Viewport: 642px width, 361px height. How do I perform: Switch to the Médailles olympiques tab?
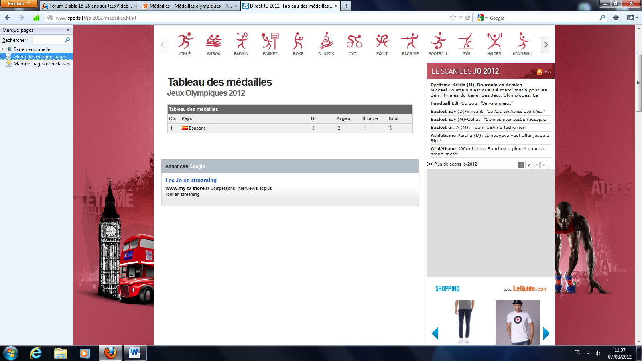190,6
